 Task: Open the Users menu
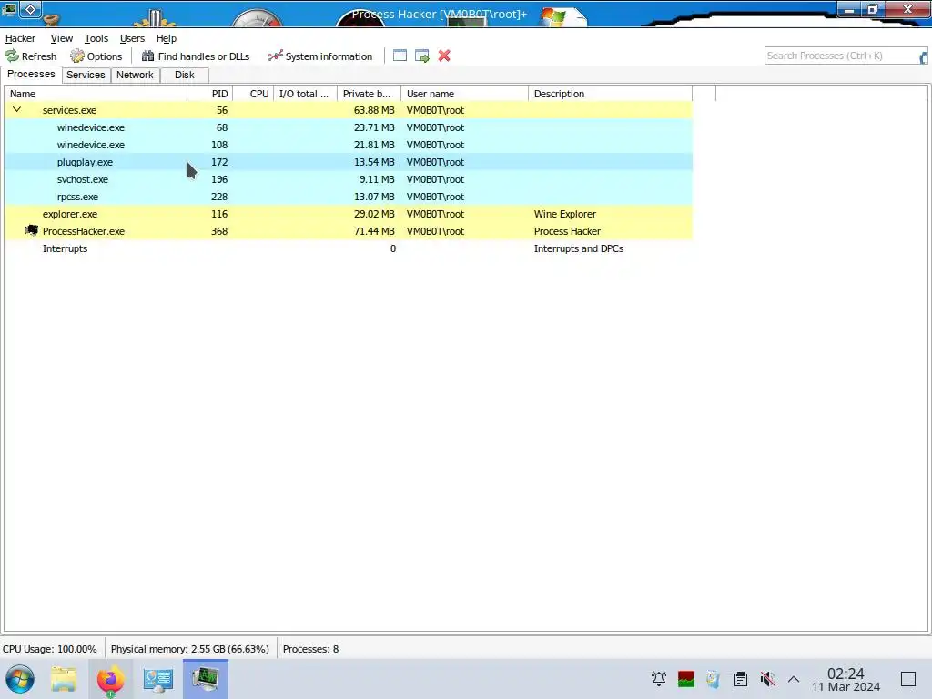[132, 38]
